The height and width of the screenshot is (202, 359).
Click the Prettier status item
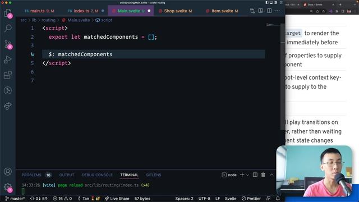click(251, 199)
